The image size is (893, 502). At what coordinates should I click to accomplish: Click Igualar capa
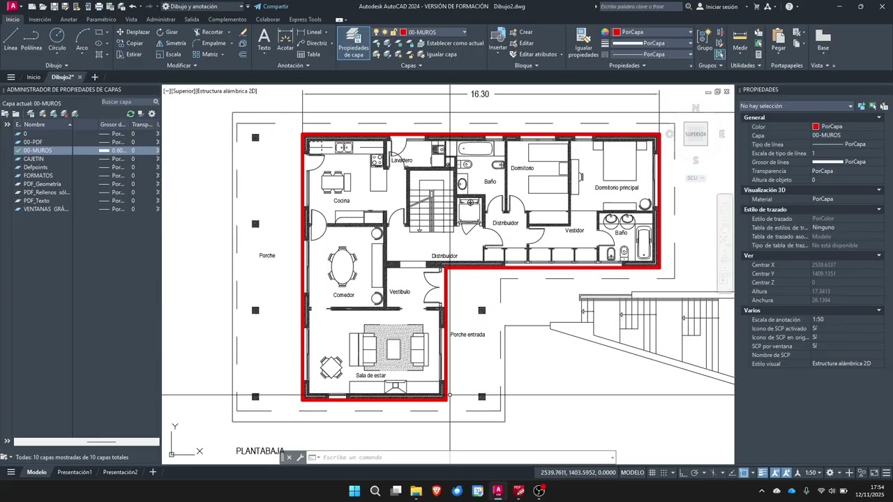[x=437, y=54]
